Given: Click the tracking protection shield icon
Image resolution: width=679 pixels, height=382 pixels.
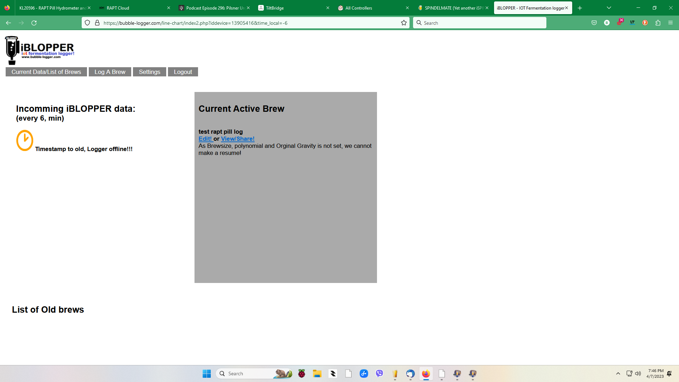Looking at the screenshot, I should click(x=87, y=23).
